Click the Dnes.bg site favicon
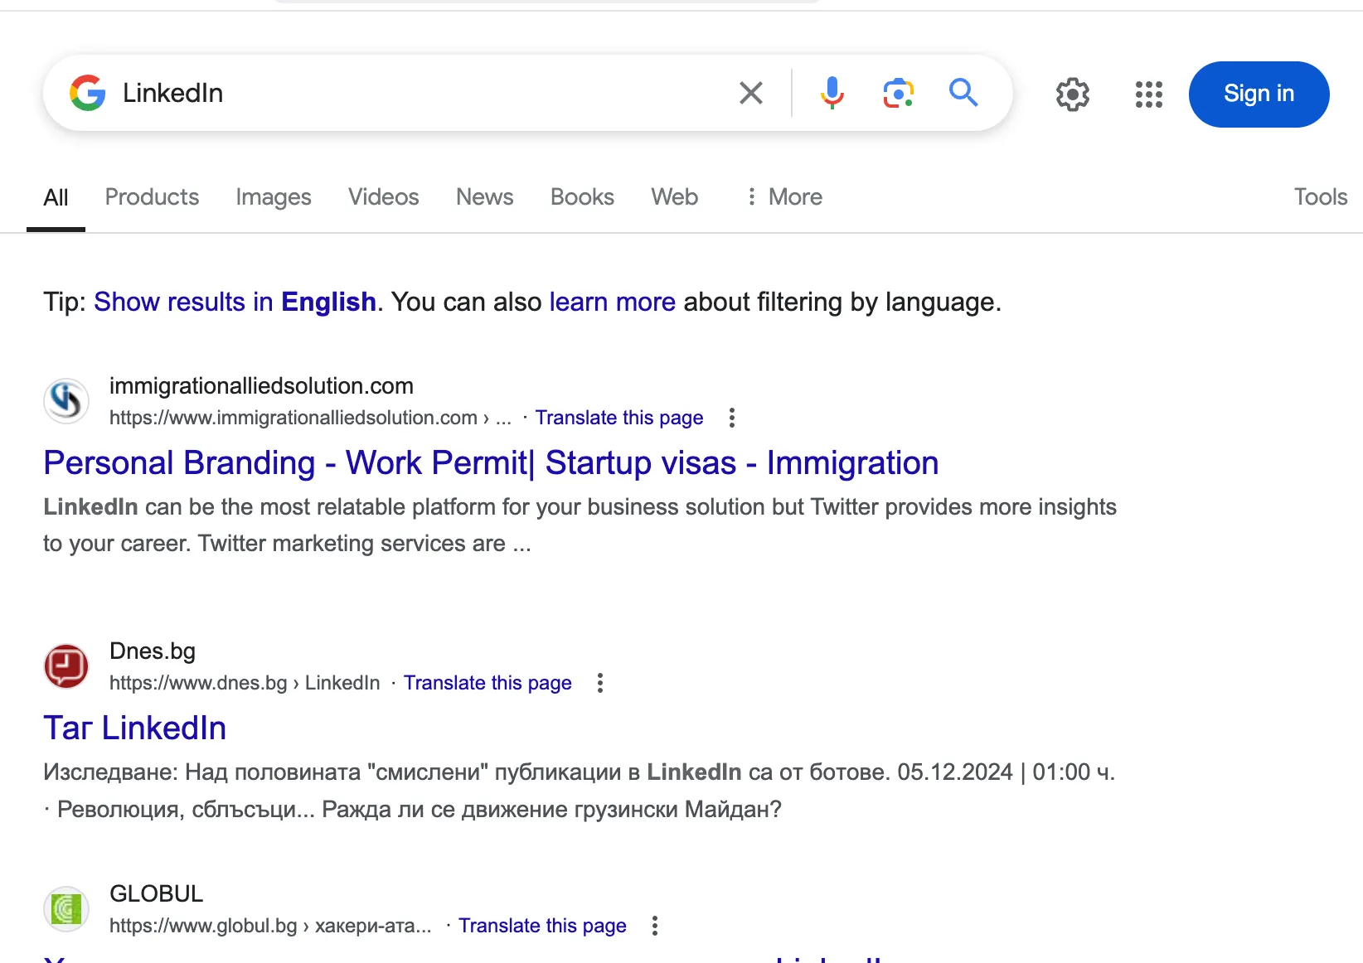 click(66, 666)
